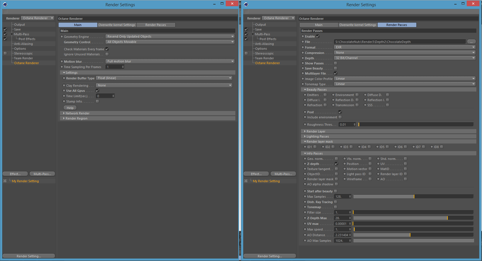Screen dimensions: 482x261
Task: Click the Cinema 4D logo in right window title bar
Action: pos(246,4)
